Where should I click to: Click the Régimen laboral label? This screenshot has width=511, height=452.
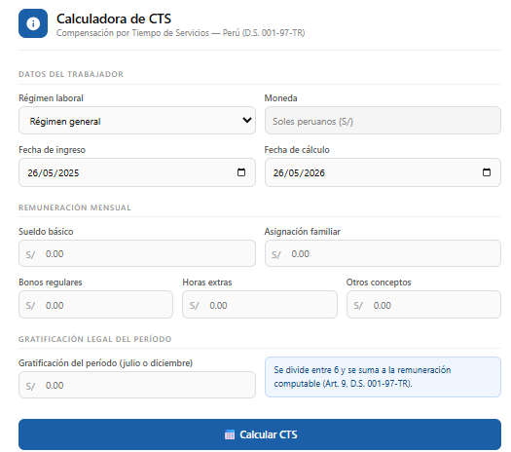pyautogui.click(x=51, y=98)
